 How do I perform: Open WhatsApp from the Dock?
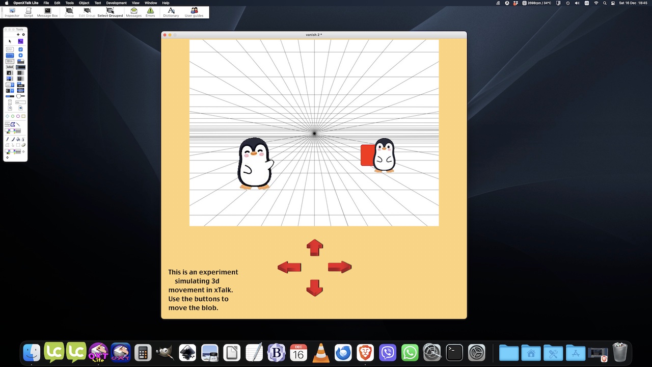click(x=410, y=352)
